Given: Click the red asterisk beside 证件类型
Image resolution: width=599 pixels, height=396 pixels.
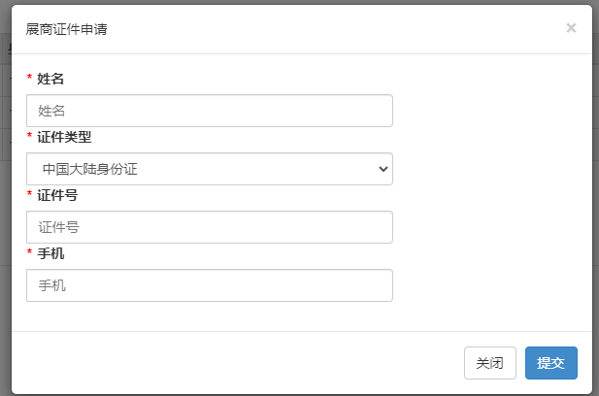Looking at the screenshot, I should click(29, 138).
